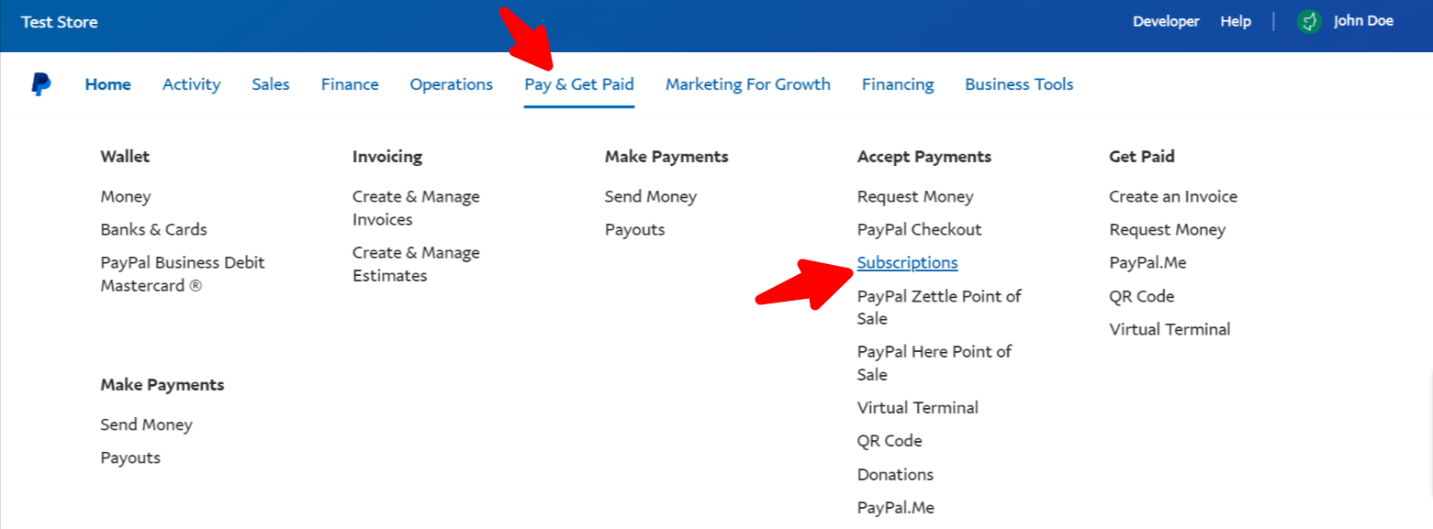Go to the Activity menu
Screen dimensions: 1433x529
coord(192,84)
